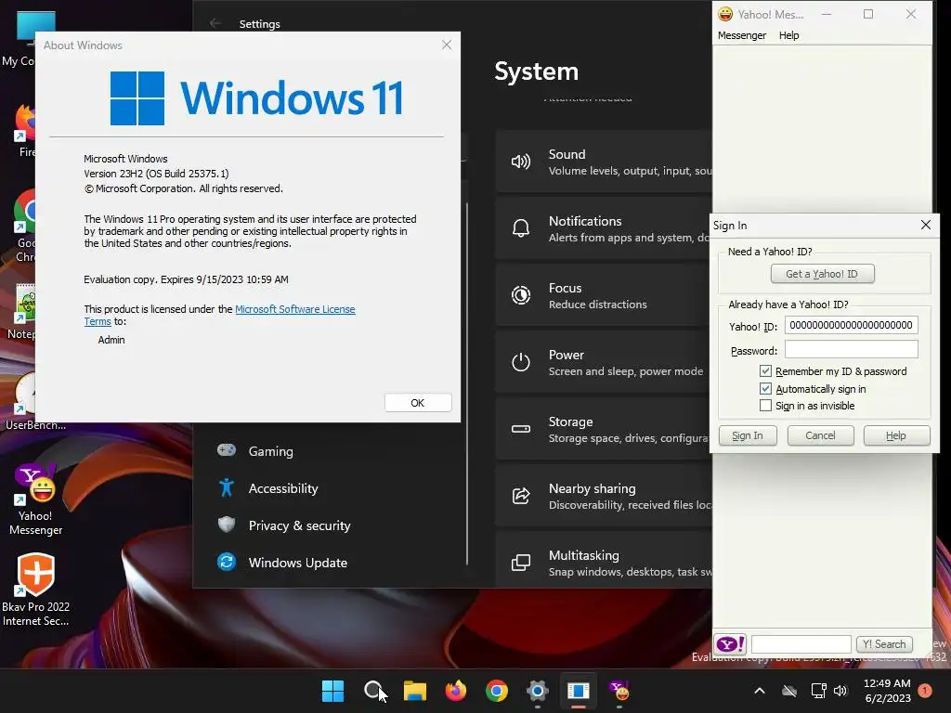
Task: Switch to Settings gear on taskbar
Action: click(538, 691)
